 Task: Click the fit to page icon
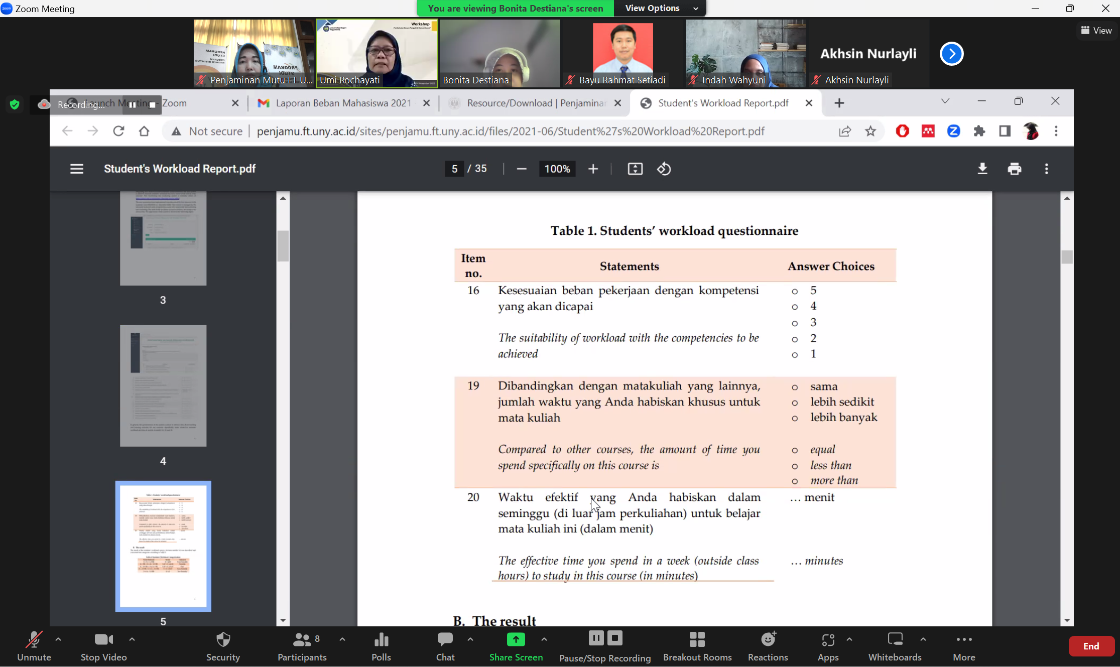(x=635, y=169)
